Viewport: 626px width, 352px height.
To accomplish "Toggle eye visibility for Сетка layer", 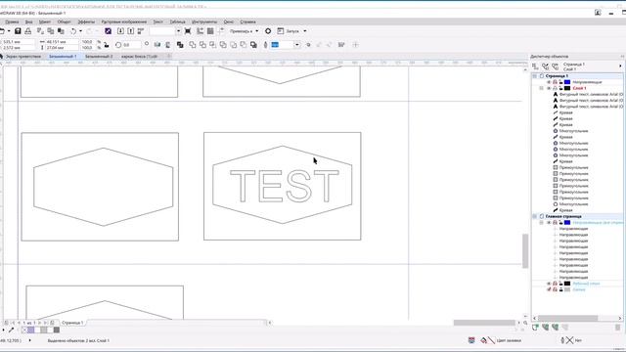I will (549, 289).
